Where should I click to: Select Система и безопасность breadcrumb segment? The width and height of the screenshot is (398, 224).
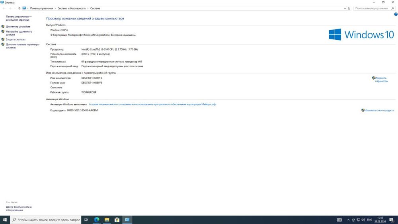coord(72,8)
